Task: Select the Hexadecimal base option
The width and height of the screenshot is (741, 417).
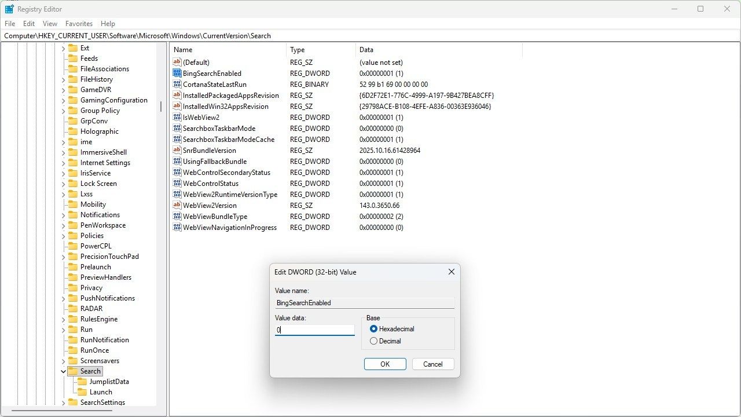Action: 373,329
